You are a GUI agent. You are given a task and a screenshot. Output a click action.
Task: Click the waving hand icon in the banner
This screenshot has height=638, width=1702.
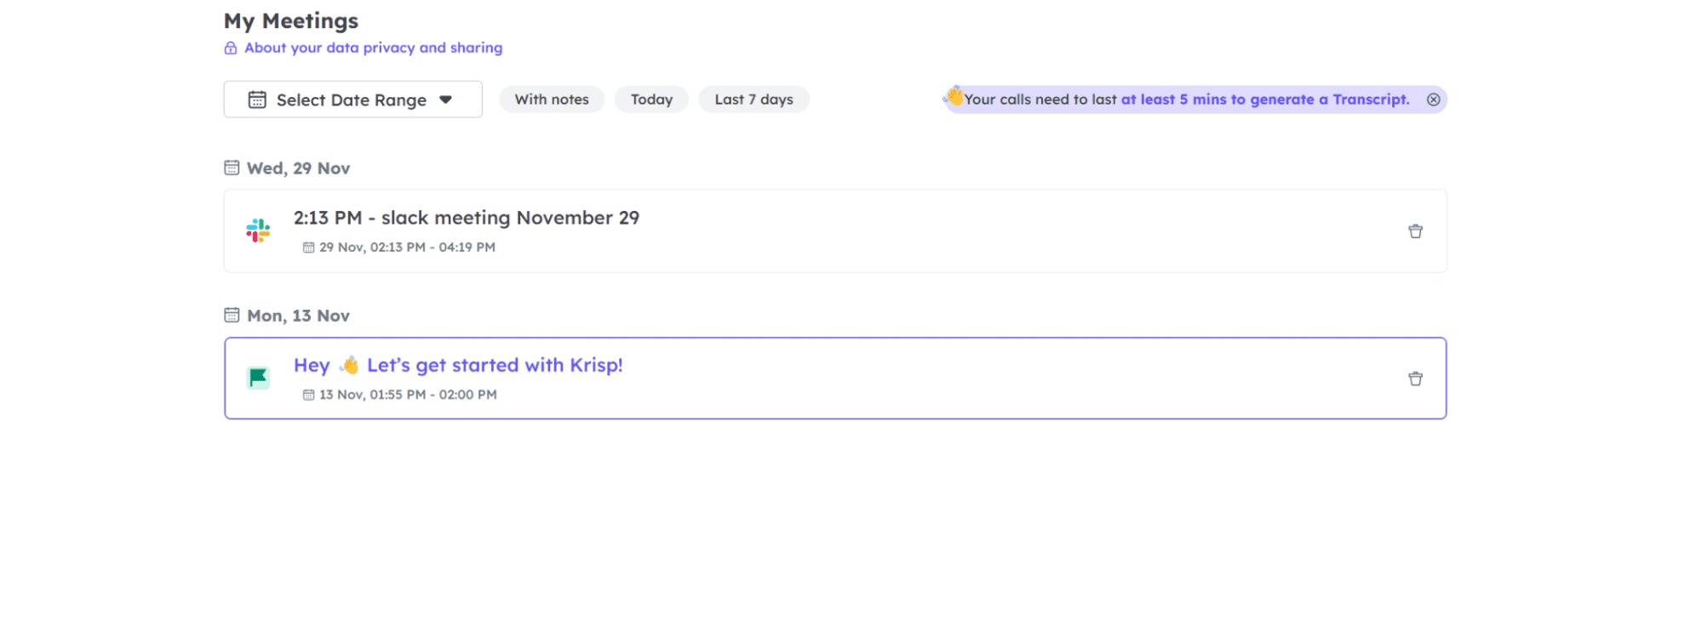click(x=954, y=96)
